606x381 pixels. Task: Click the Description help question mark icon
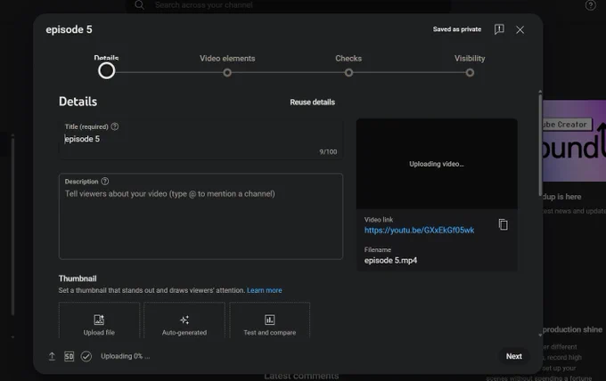click(105, 181)
